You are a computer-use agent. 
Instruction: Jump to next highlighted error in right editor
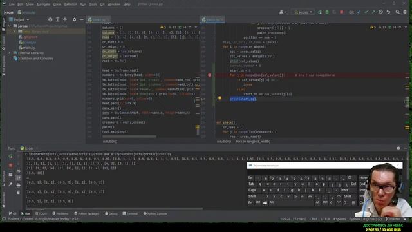(x=405, y=27)
